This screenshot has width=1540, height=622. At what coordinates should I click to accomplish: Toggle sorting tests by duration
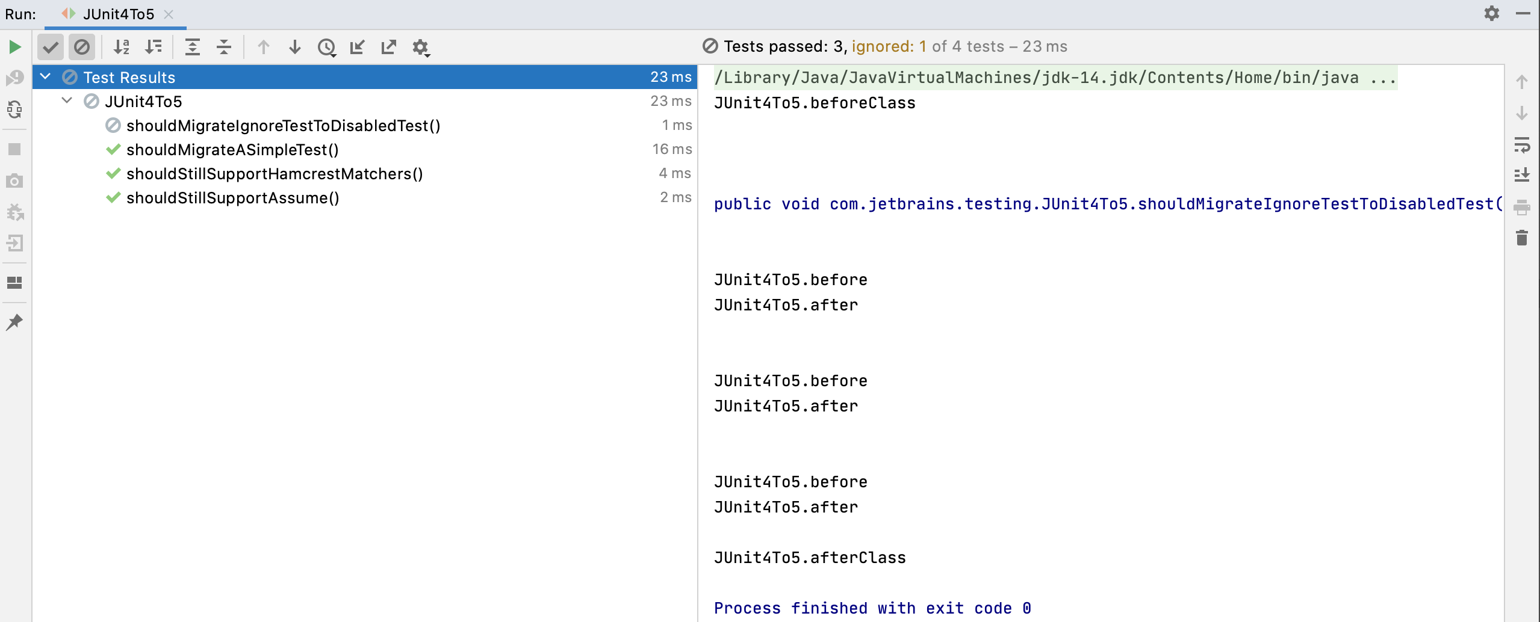pos(154,47)
